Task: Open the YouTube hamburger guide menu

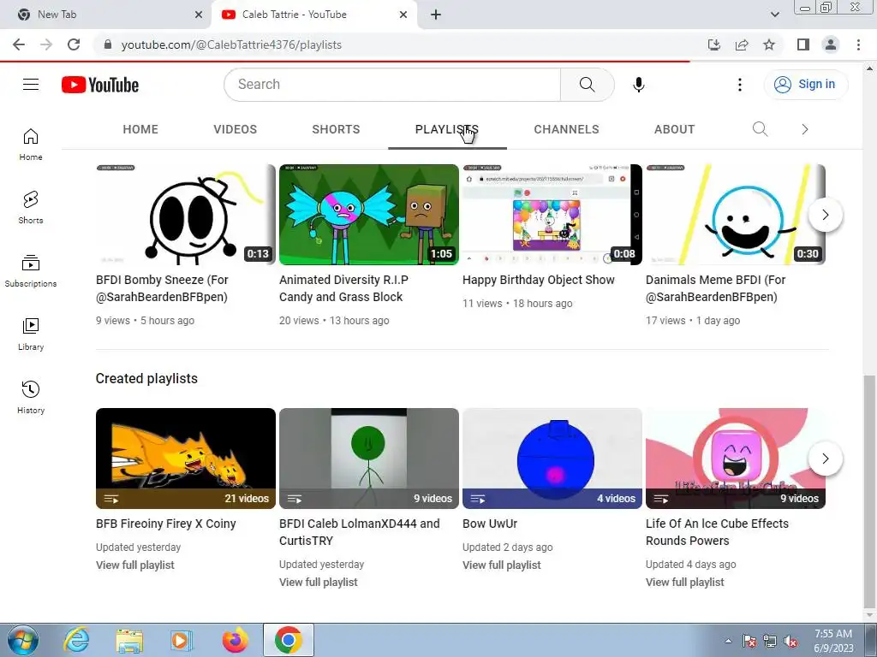Action: 31,85
